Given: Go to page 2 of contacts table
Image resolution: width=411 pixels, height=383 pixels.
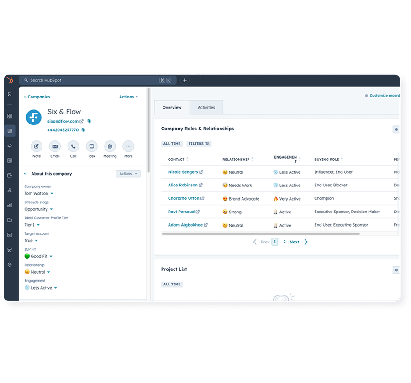Looking at the screenshot, I should tap(285, 242).
